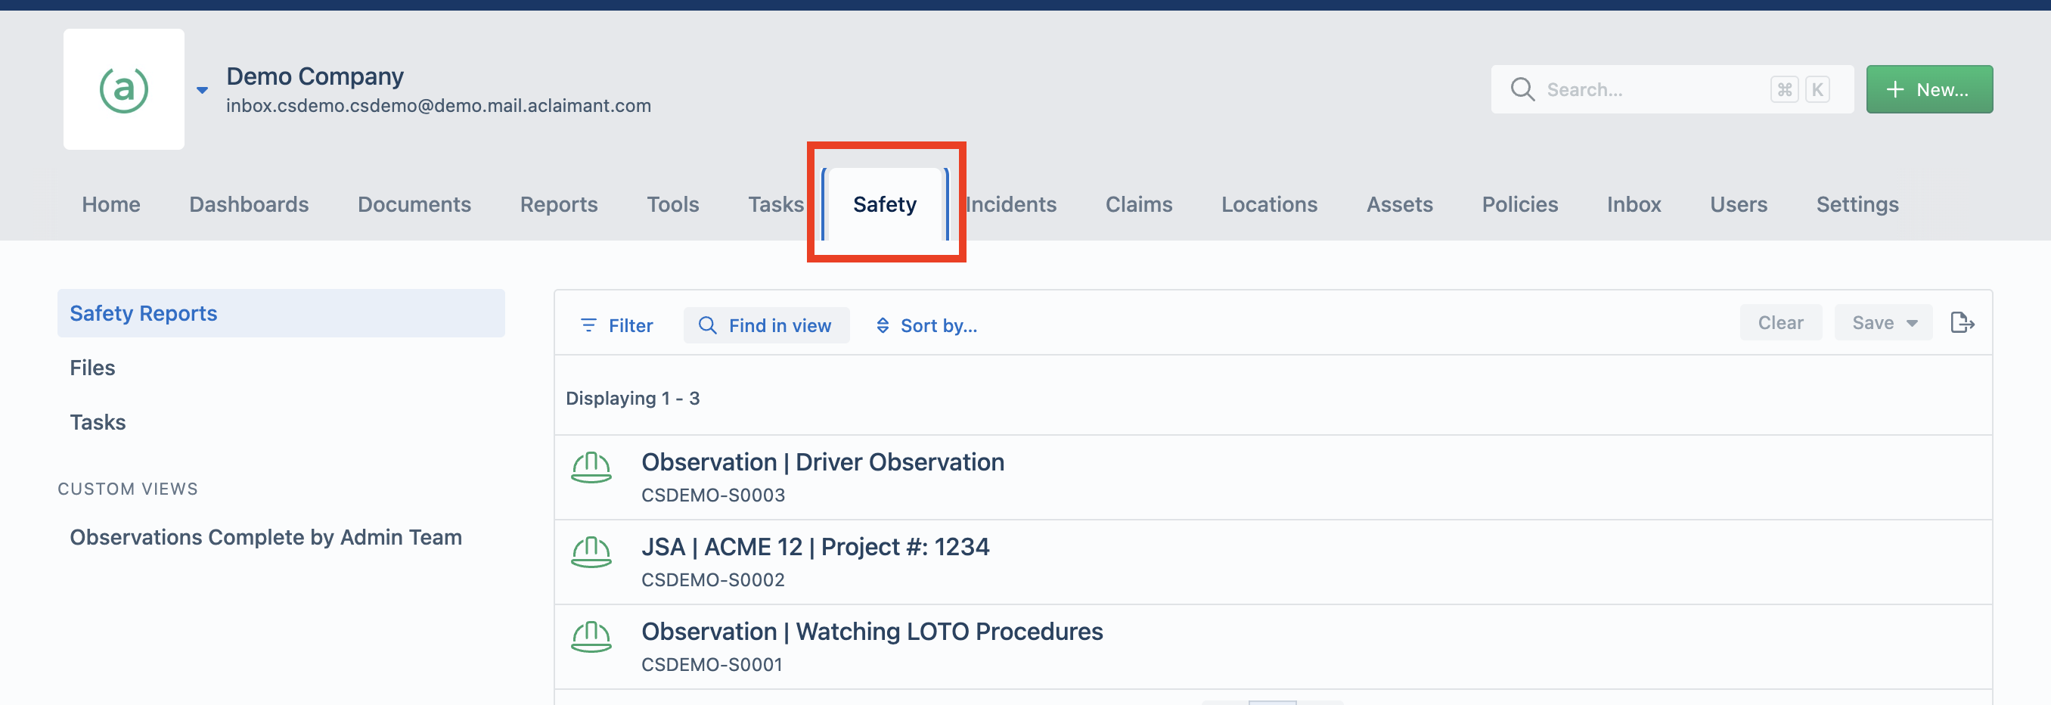The image size is (2051, 705).
Task: Click the Clear button
Action: [1780, 323]
